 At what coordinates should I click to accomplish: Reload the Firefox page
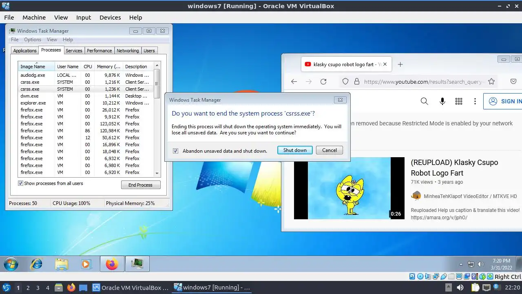point(323,82)
